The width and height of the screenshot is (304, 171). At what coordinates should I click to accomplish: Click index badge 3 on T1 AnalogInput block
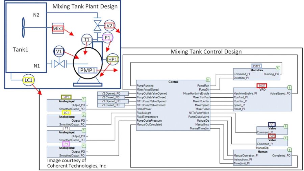tap(84, 130)
